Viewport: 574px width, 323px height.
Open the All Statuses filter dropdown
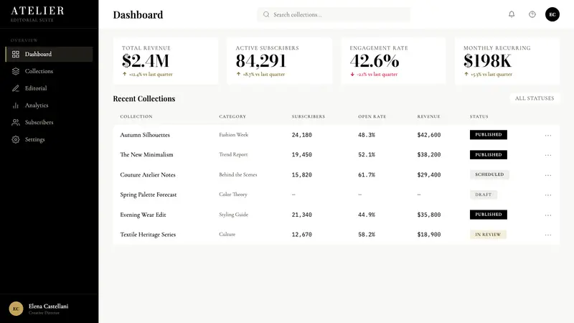point(535,98)
